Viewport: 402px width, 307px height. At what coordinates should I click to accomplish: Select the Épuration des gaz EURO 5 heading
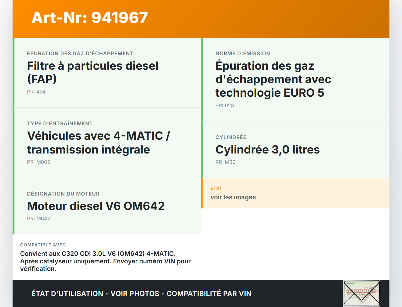tap(273, 79)
